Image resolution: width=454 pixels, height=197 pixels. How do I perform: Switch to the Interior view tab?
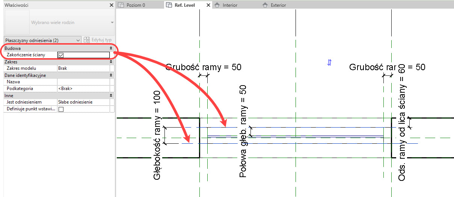[x=230, y=5]
